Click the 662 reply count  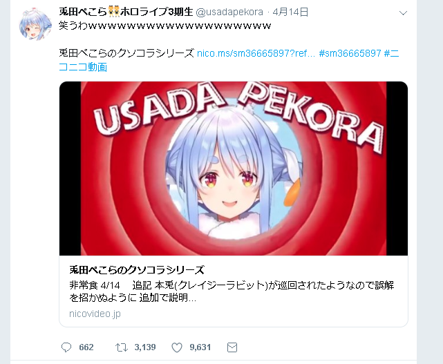pyautogui.click(x=86, y=347)
